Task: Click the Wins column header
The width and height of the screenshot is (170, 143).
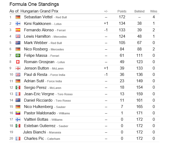Action: 154,11
